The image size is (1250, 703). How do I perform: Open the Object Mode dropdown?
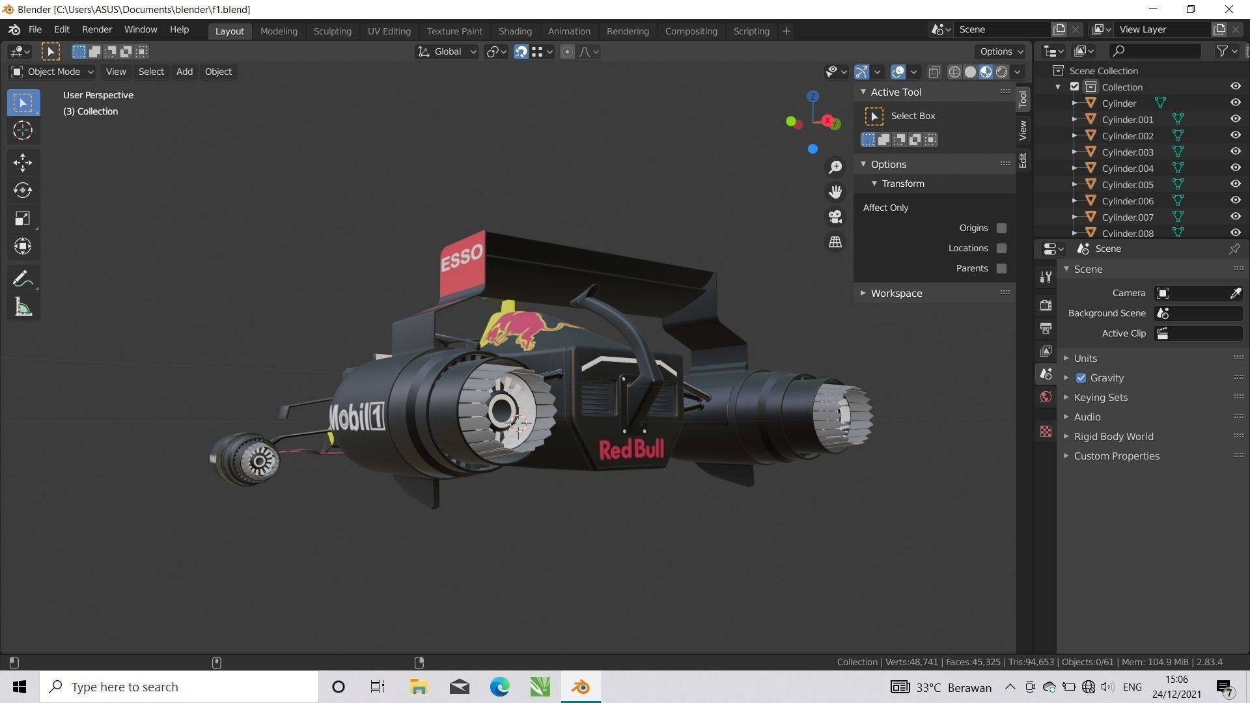pyautogui.click(x=52, y=72)
